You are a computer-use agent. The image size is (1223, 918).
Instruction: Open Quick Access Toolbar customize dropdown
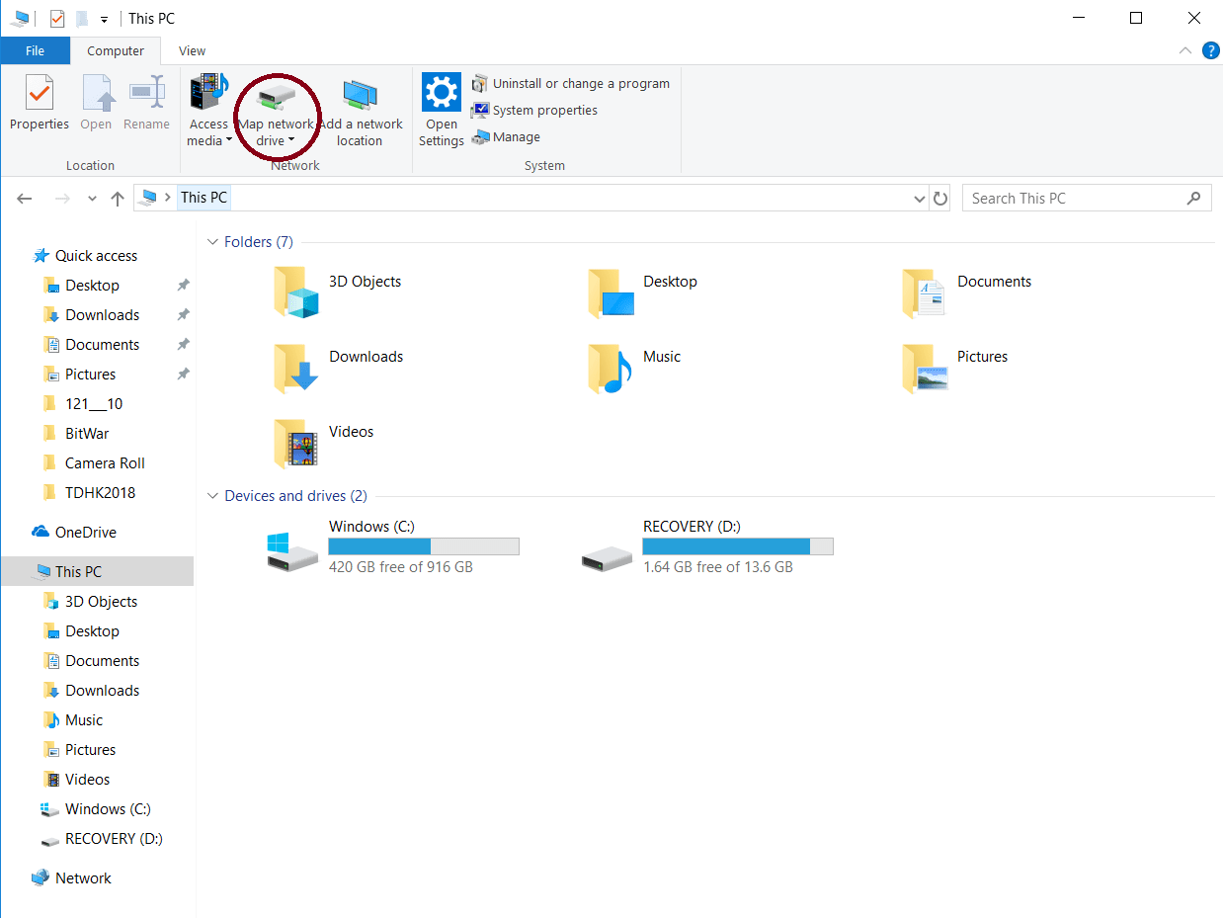coord(104,19)
